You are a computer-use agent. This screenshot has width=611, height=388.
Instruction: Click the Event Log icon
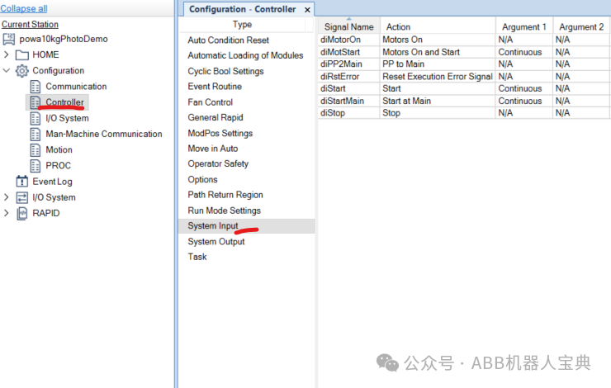click(x=21, y=182)
